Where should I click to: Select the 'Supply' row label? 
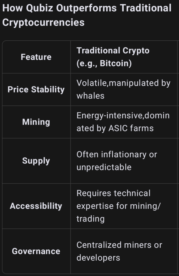[36, 161]
